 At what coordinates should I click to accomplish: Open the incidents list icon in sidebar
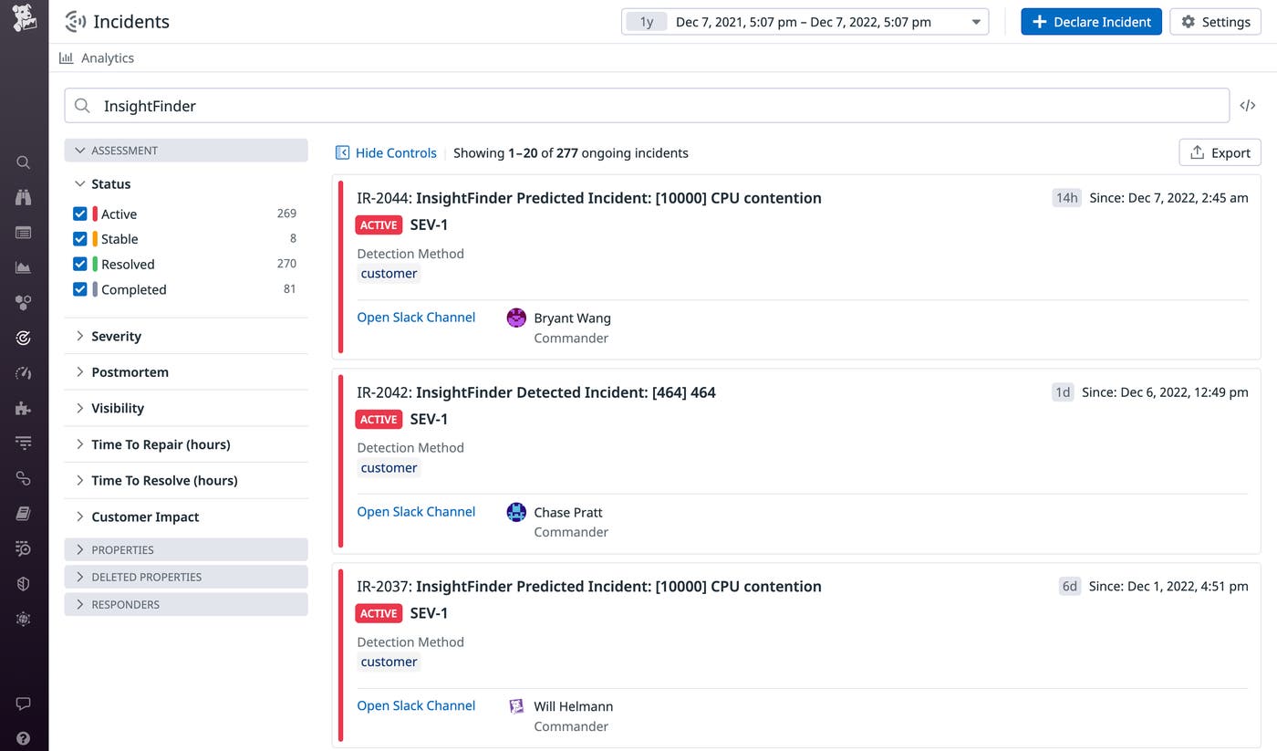23,232
